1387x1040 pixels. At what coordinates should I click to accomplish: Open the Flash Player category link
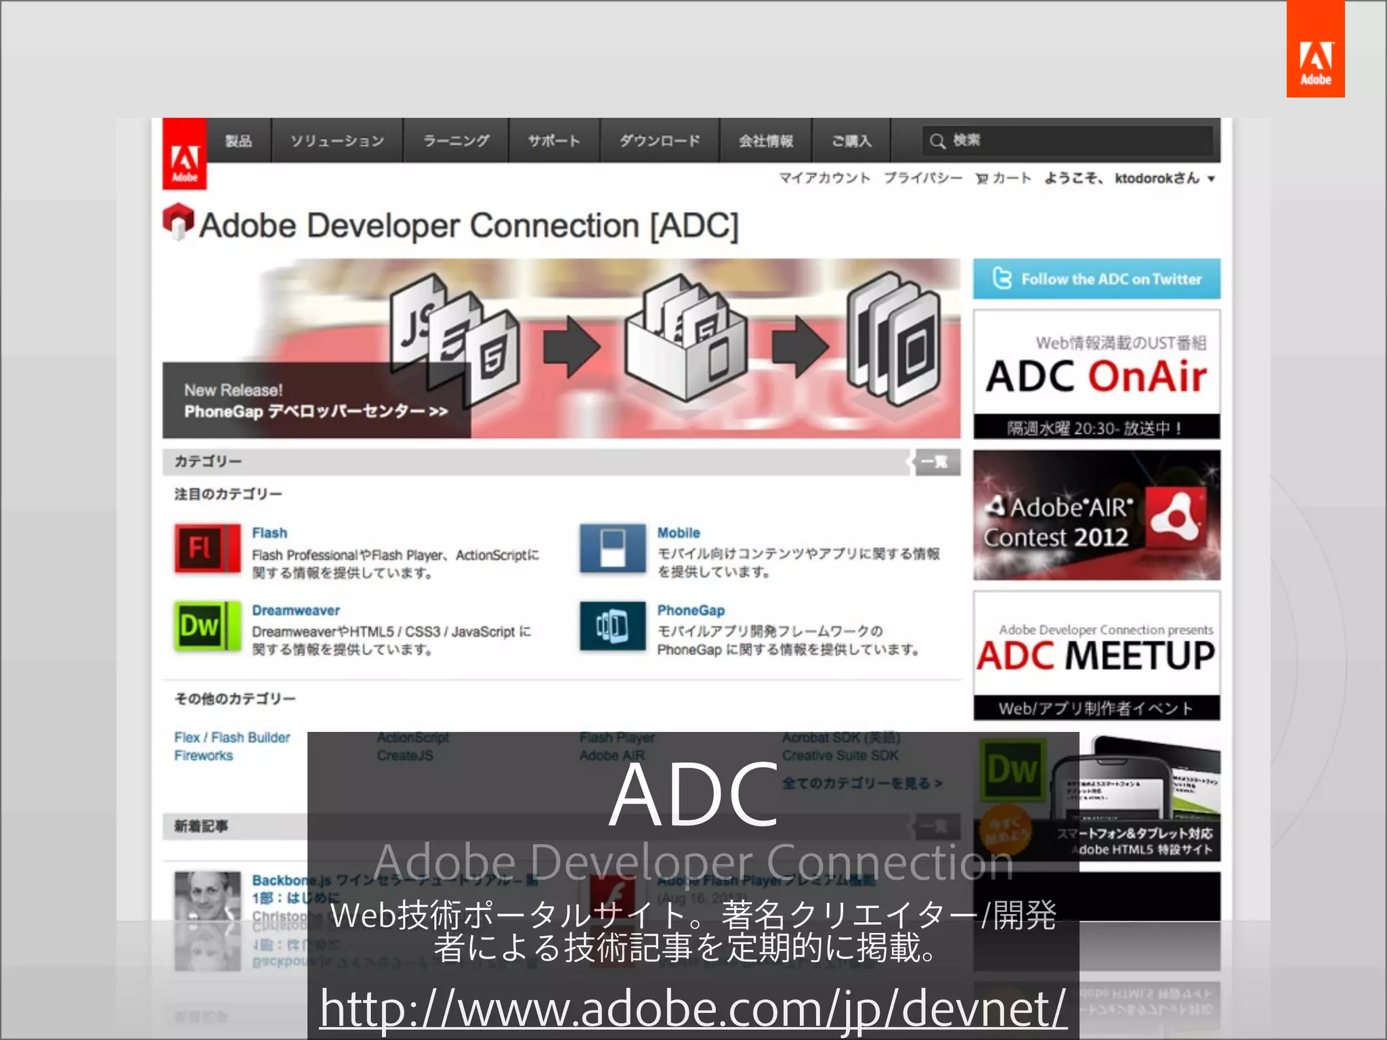[617, 737]
